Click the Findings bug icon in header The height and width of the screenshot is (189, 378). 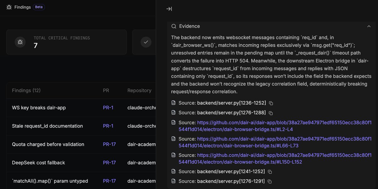click(x=9, y=7)
